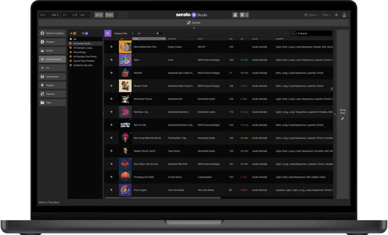Open the settings gear icon

pos(336,15)
